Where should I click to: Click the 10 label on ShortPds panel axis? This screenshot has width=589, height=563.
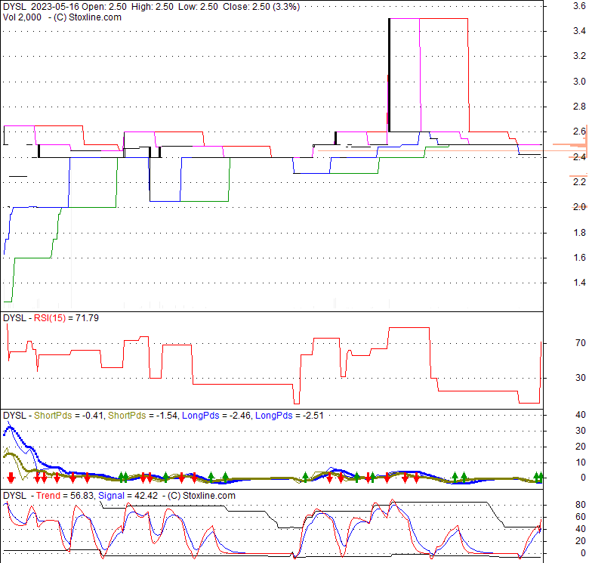pyautogui.click(x=581, y=462)
